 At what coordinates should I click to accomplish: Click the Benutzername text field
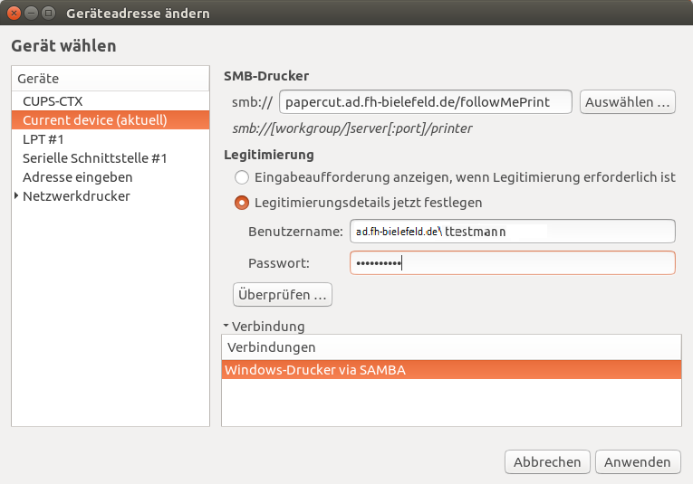tap(512, 232)
